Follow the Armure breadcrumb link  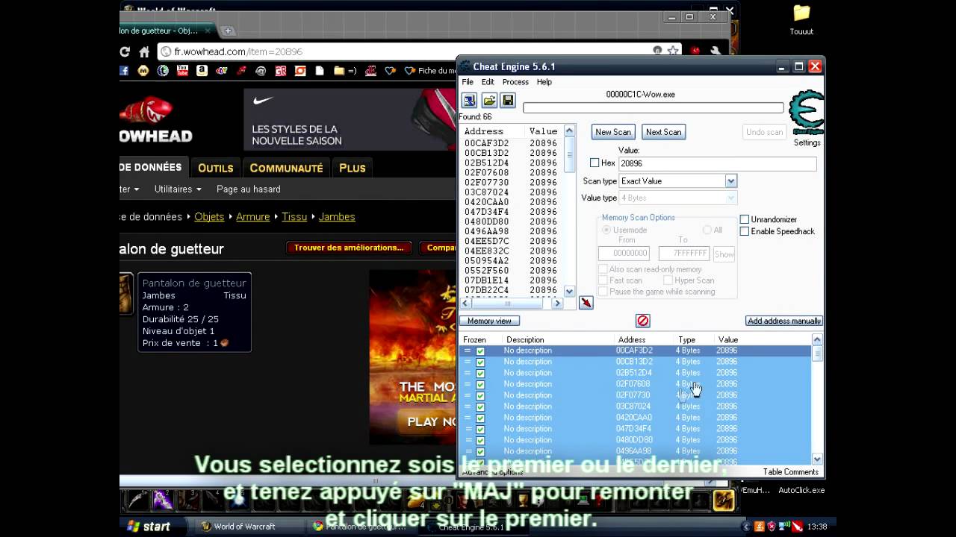(252, 216)
